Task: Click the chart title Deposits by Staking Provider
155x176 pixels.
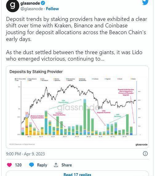Action: [x=36, y=72]
